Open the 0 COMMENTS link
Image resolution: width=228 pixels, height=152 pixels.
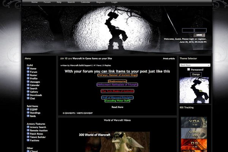[x=69, y=113]
